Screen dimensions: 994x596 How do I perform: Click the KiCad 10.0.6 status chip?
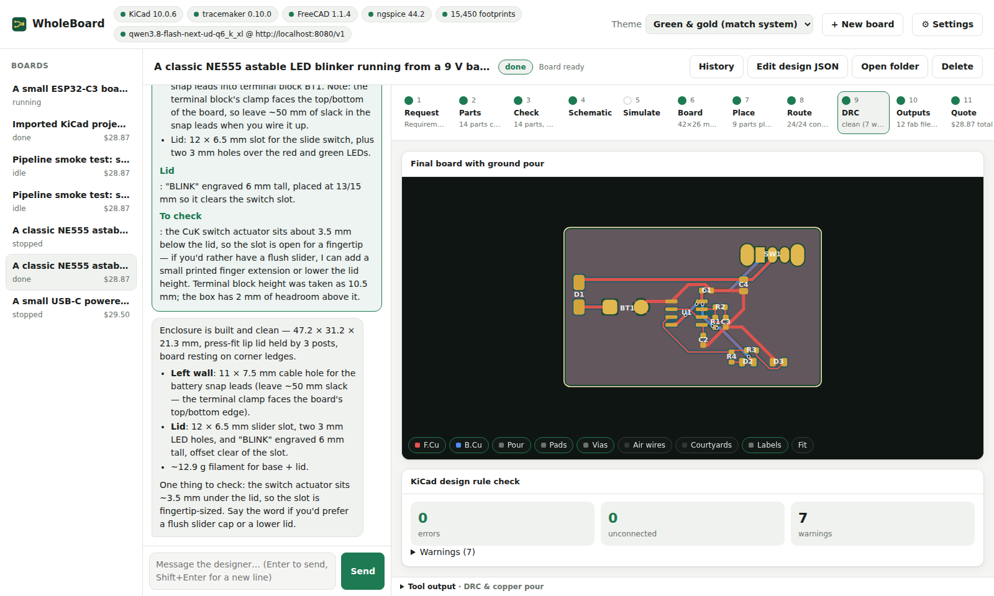tap(148, 14)
